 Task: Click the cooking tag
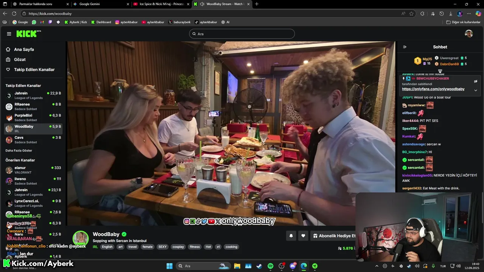pos(231,247)
